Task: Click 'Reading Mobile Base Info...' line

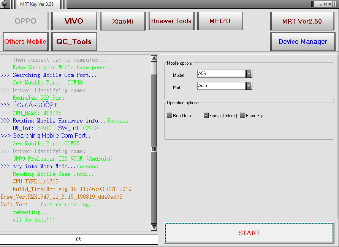Action: coord(53,174)
